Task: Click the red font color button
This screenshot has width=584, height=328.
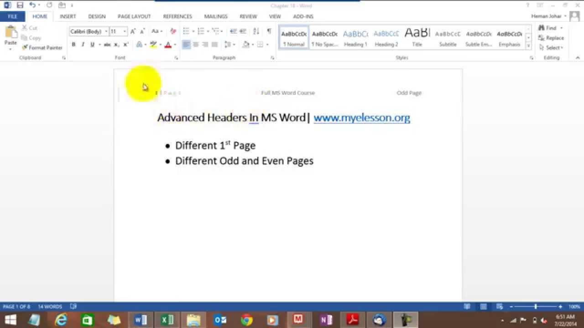Action: [168, 45]
